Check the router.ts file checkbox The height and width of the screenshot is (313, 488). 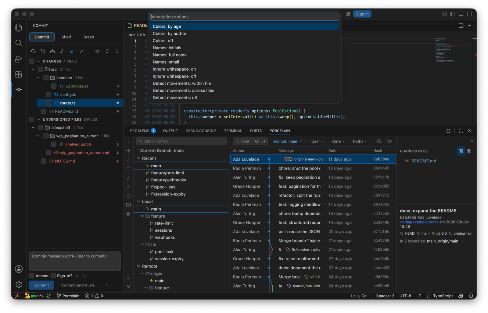coord(48,103)
